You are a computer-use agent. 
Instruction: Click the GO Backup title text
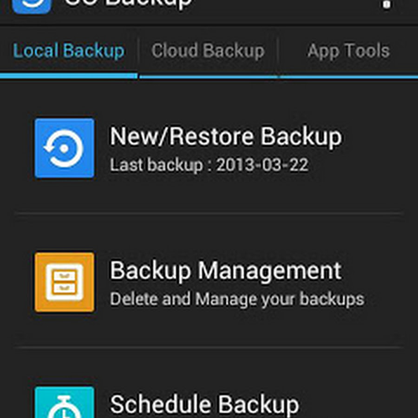[128, 4]
